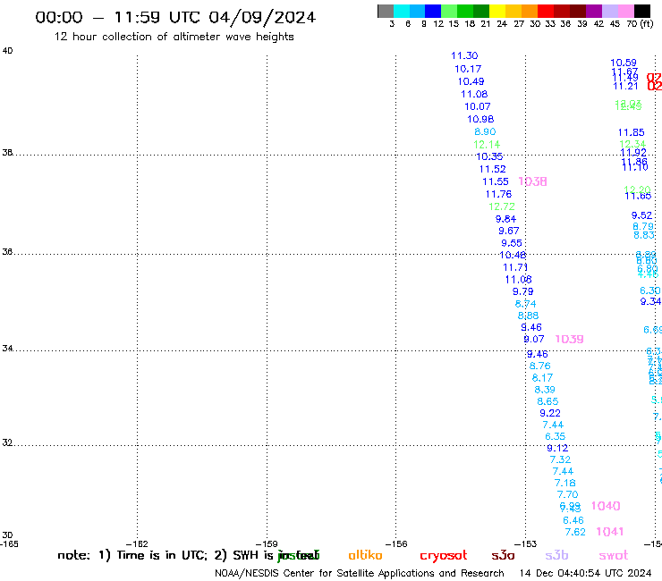
Task: Click the 'swot' satellite legend label
Action: [614, 555]
